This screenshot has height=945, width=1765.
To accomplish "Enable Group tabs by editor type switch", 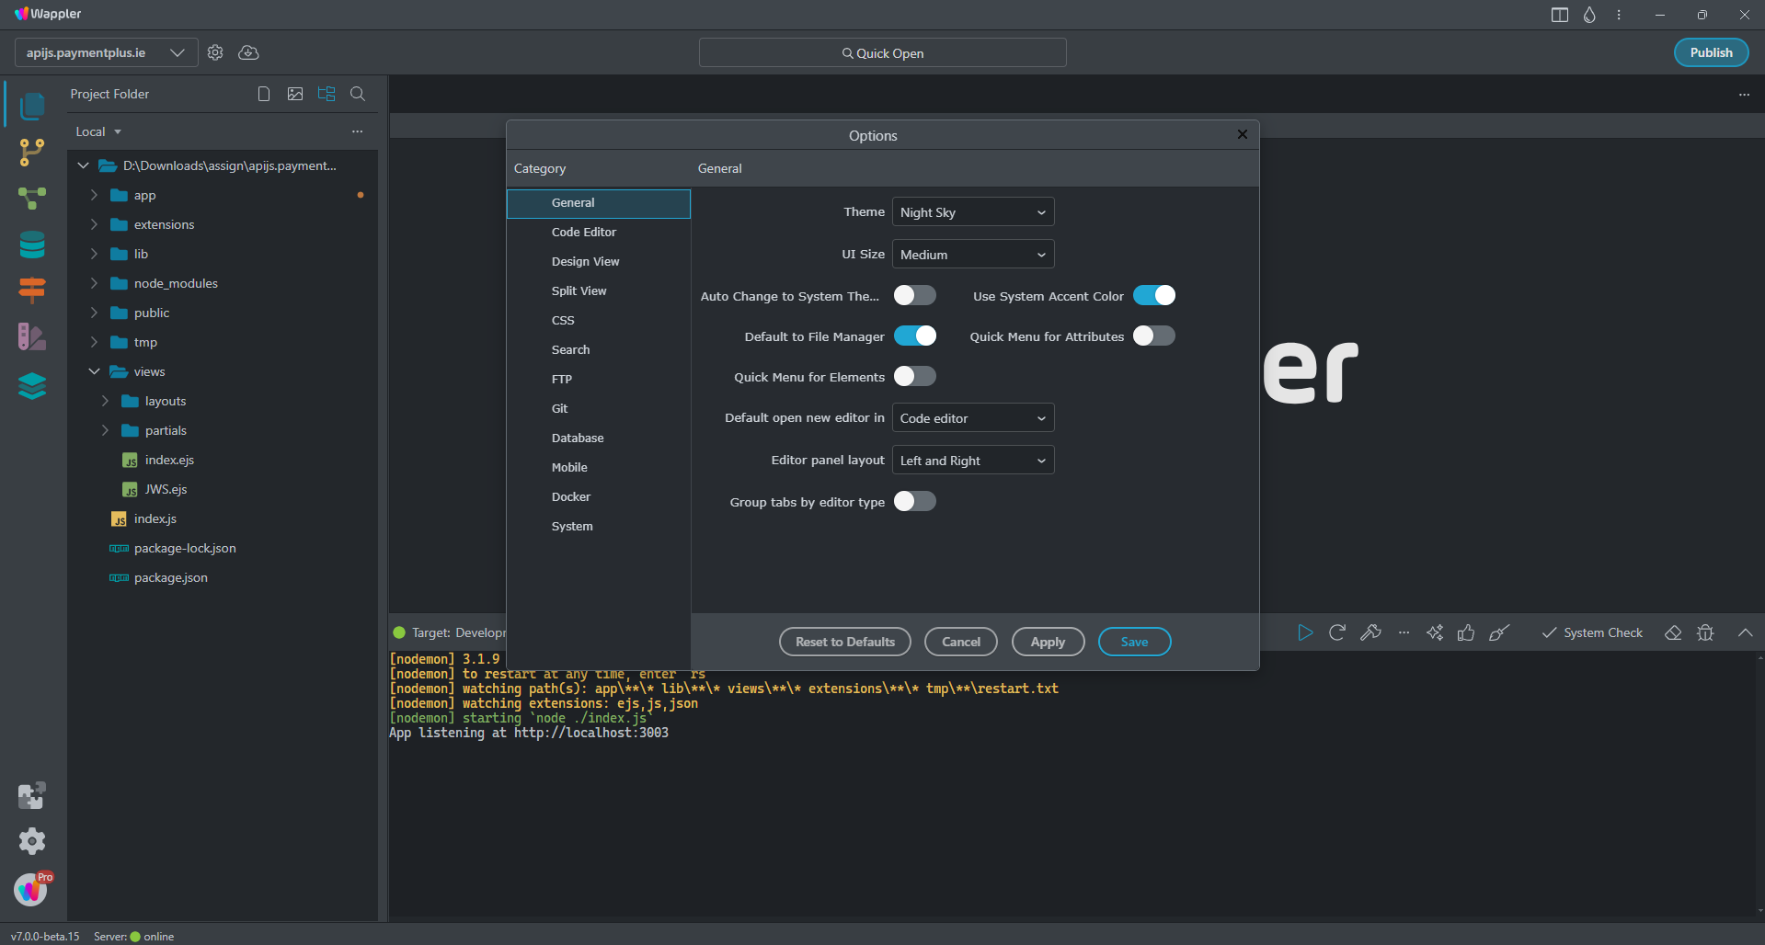I will pyautogui.click(x=915, y=501).
